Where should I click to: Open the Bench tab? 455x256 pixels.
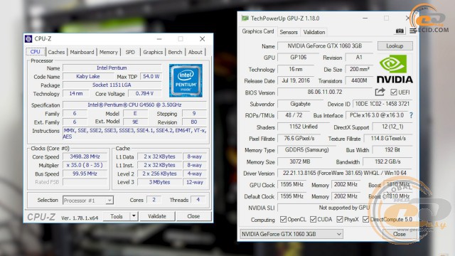(175, 52)
